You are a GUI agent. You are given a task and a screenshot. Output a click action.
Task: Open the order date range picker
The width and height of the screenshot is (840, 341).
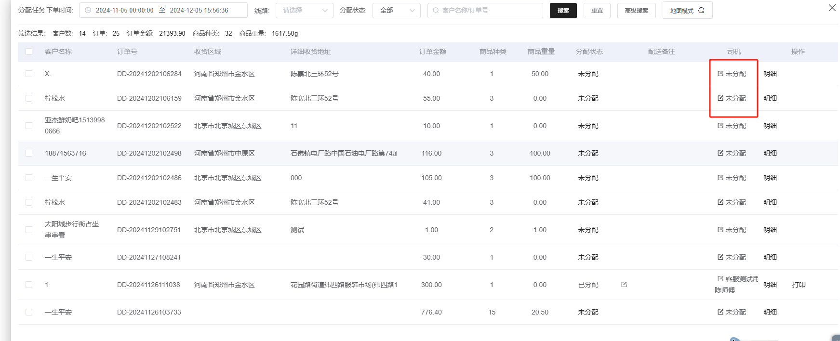163,10
